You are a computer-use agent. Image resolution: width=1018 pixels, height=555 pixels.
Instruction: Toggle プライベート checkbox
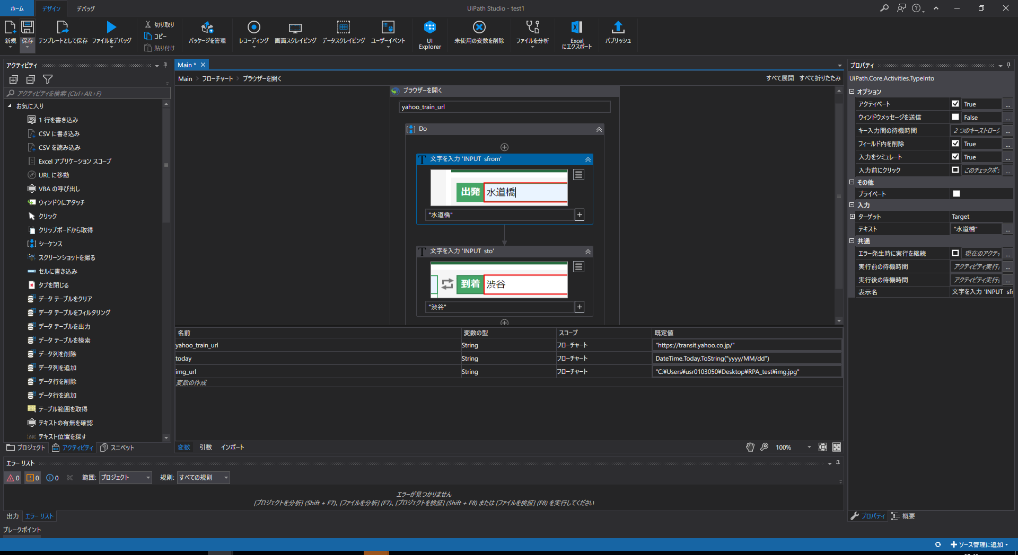click(956, 194)
